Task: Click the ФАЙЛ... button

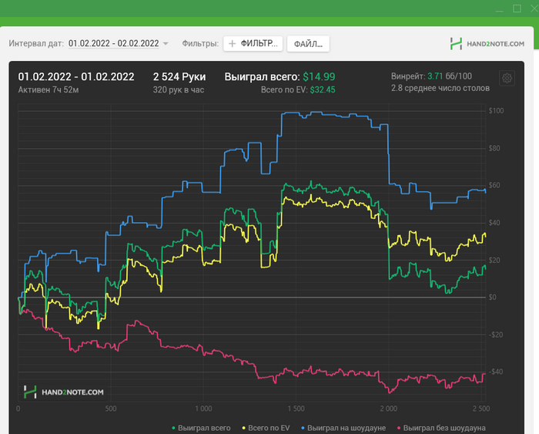Action: point(308,44)
